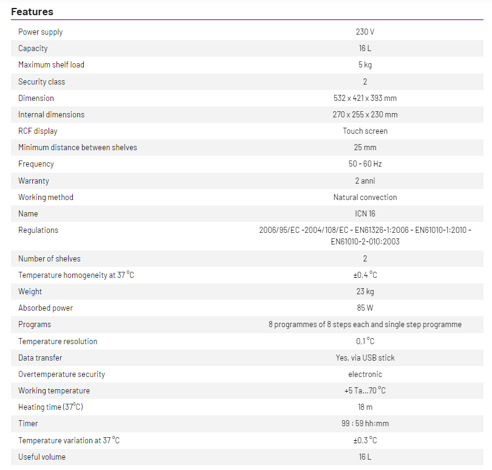Click the 532 x 421 x 393 mm value
This screenshot has width=492, height=470.
tap(365, 98)
